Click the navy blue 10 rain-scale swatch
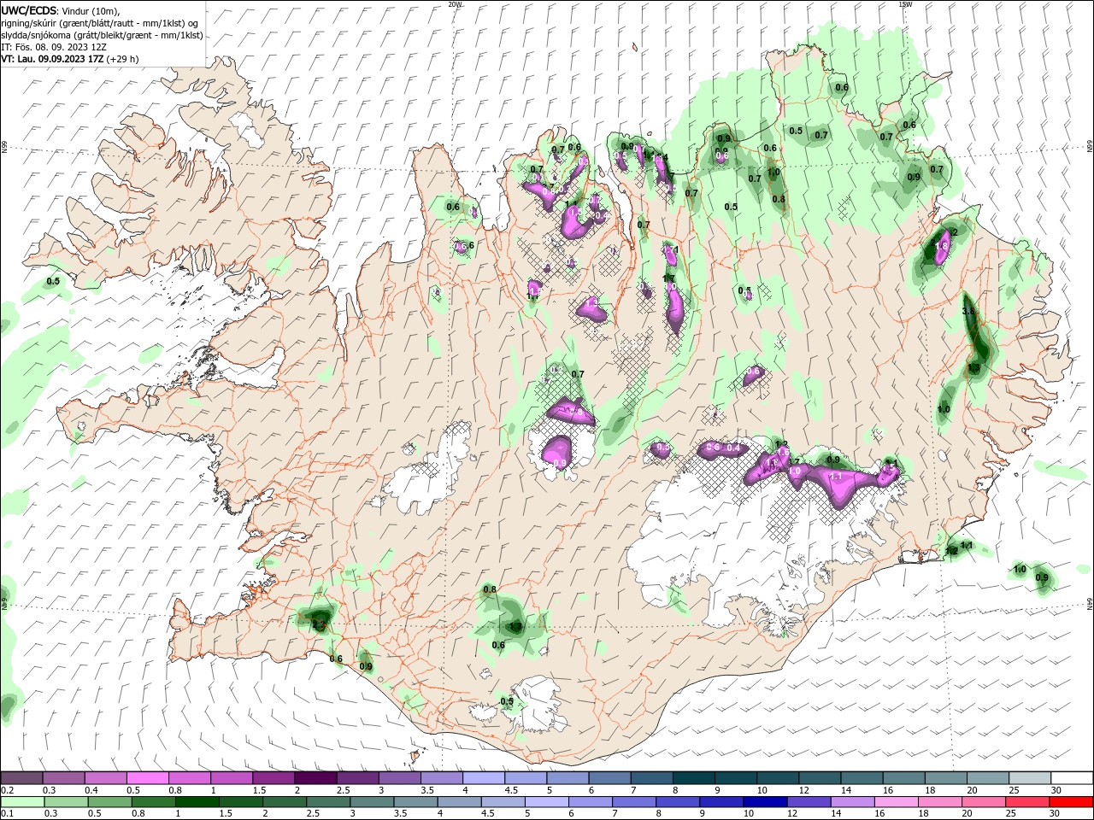This screenshot has width=1094, height=820. (765, 802)
